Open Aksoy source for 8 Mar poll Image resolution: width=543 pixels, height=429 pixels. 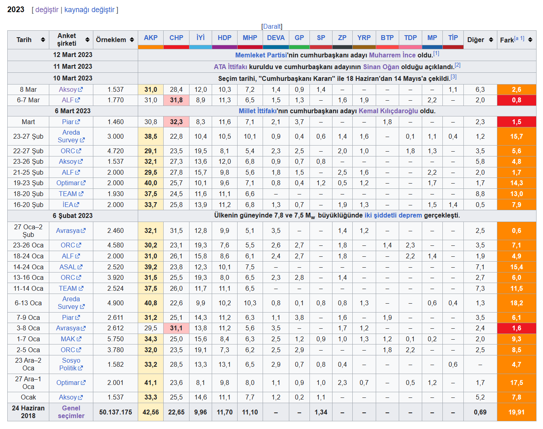pyautogui.click(x=71, y=89)
